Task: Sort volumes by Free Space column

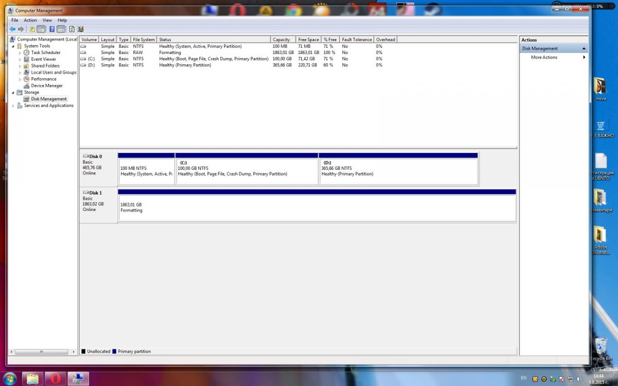Action: 308,40
